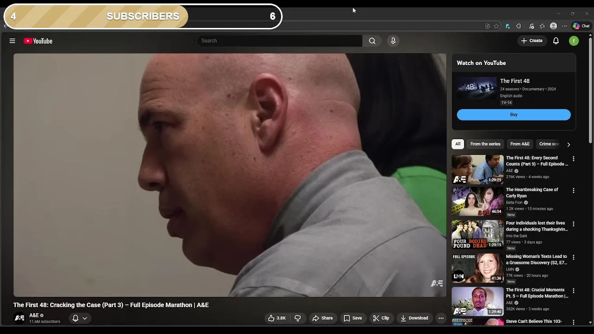Open Copilot Chat sidebar
The width and height of the screenshot is (594, 334).
point(581,26)
